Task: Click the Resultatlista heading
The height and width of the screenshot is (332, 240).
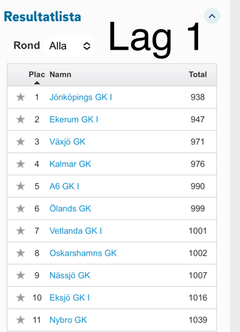Action: pyautogui.click(x=43, y=17)
